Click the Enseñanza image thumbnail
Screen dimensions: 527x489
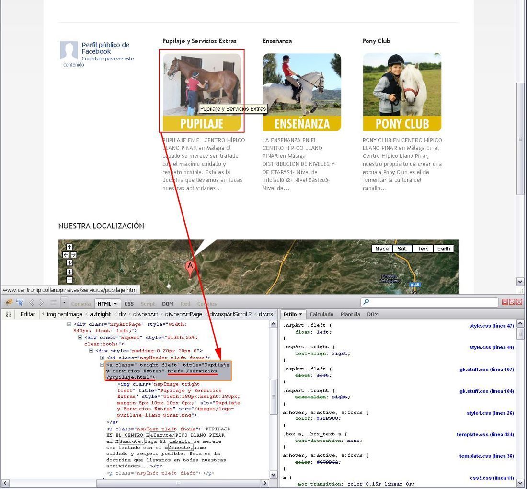(x=302, y=92)
